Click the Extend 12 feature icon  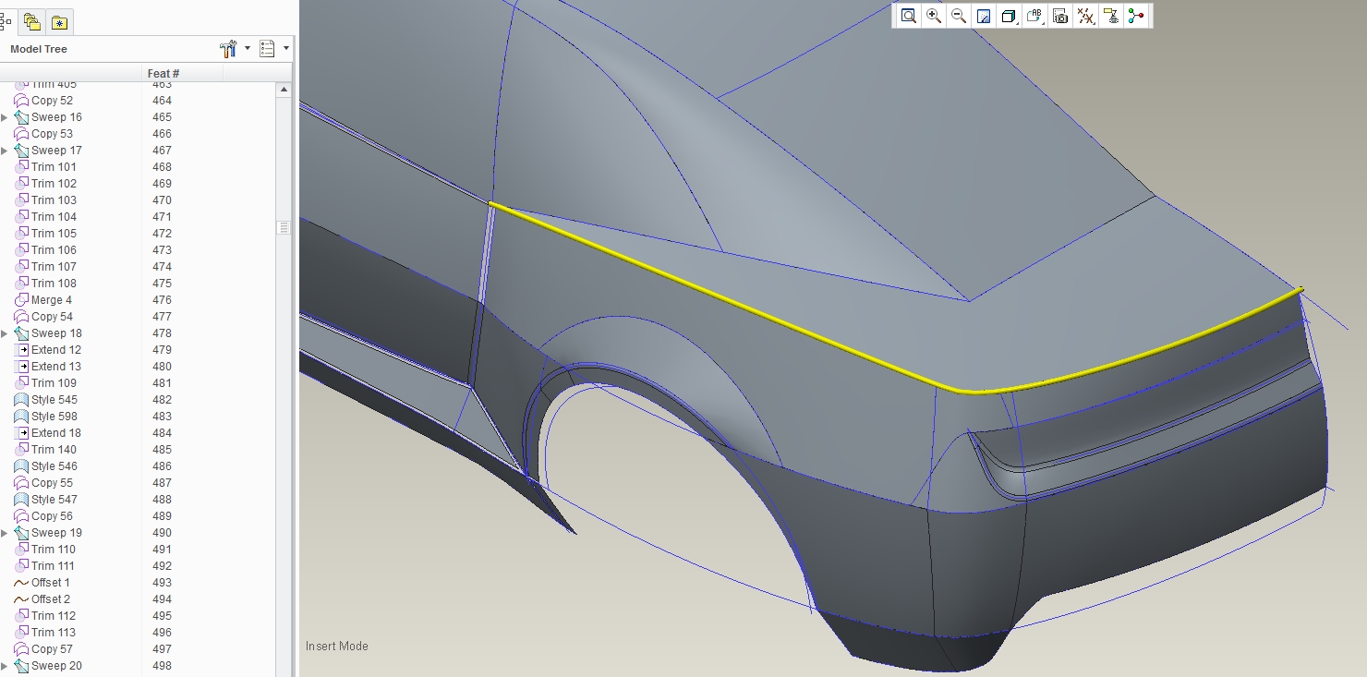pos(21,350)
